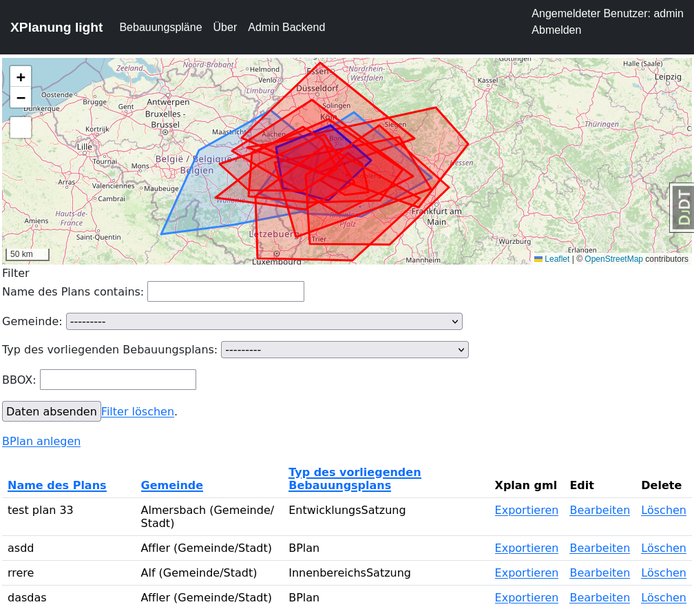Edit the rrere plan

click(600, 573)
